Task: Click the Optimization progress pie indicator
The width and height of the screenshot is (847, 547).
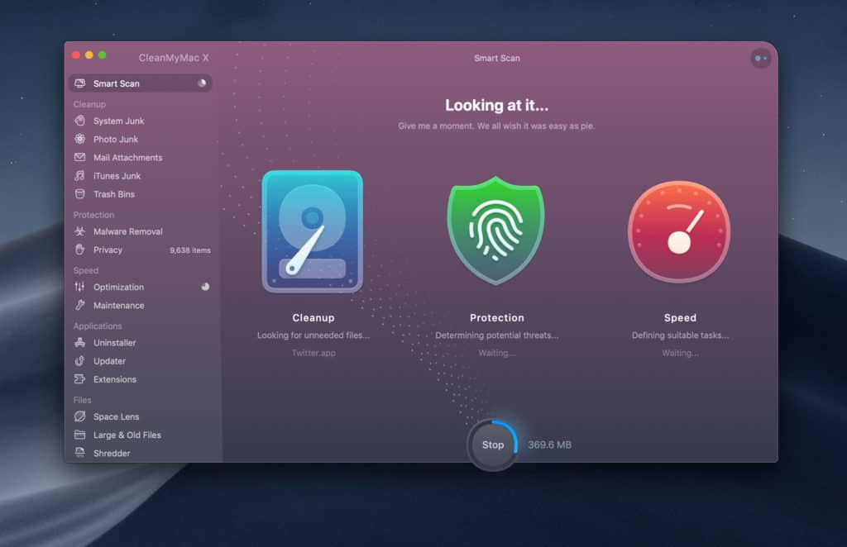Action: click(x=205, y=287)
